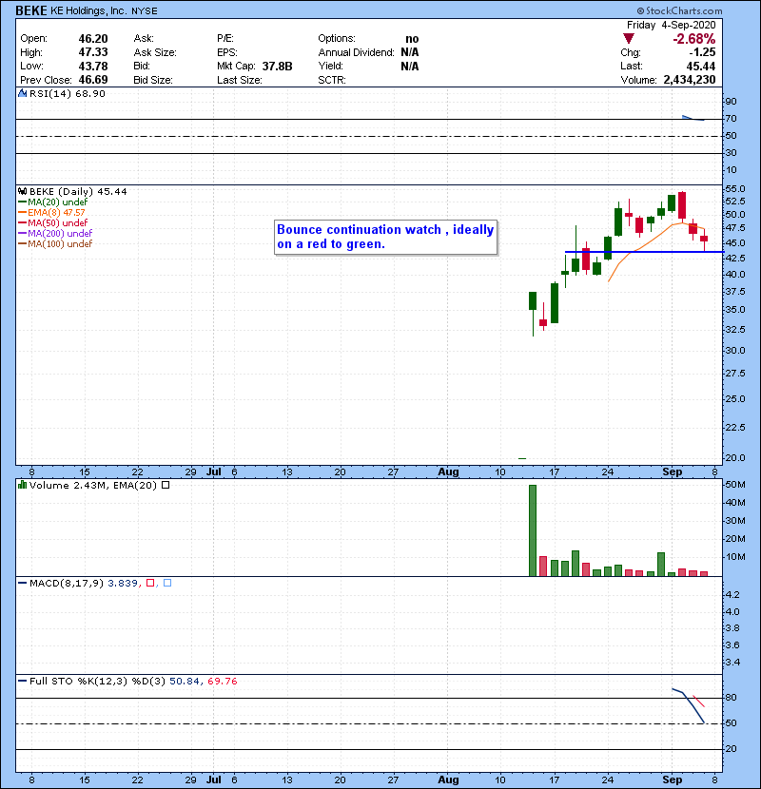The image size is (761, 789).
Task: Click the RSI(14) 68.90 label
Action: point(68,93)
